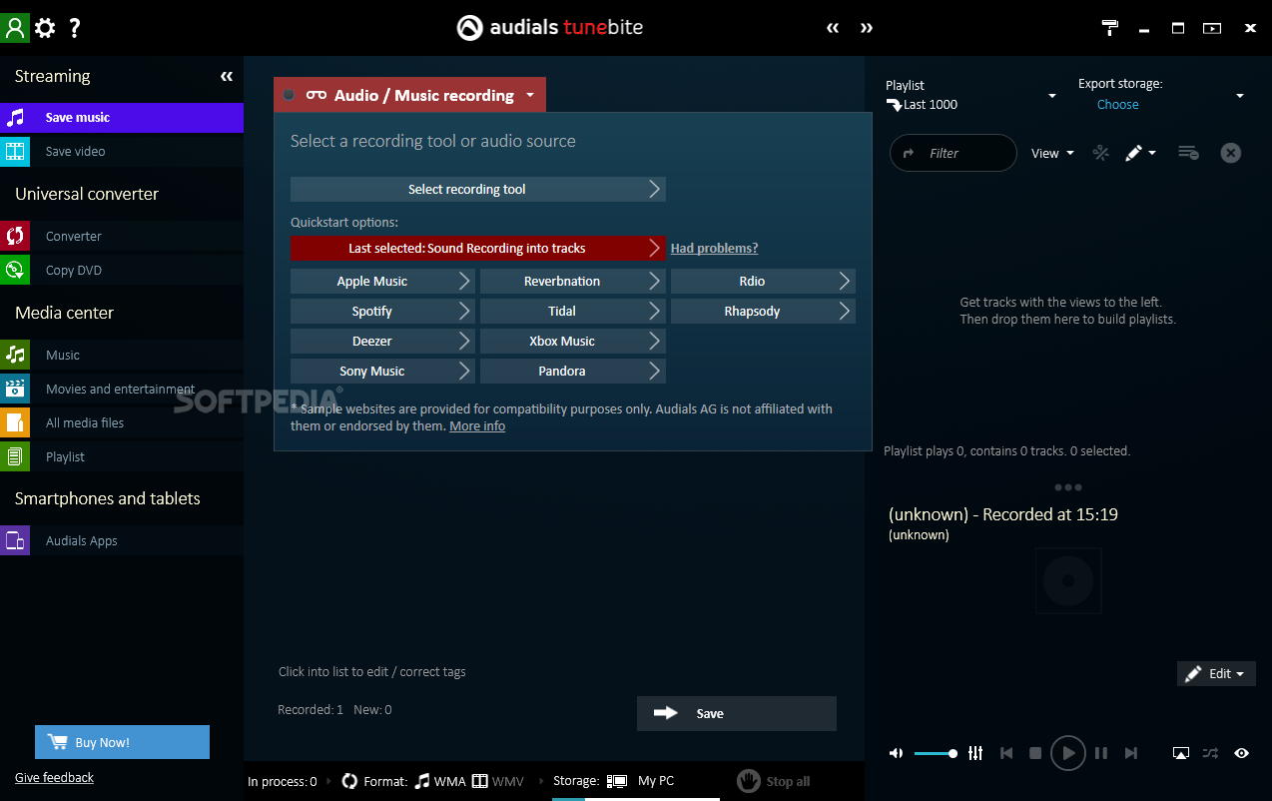Viewport: 1272px width, 801px height.
Task: Open the user account icon
Action: coord(15,27)
